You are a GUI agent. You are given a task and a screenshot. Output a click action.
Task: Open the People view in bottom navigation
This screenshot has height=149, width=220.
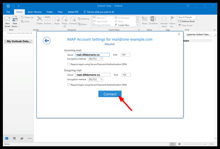[x=22, y=138]
